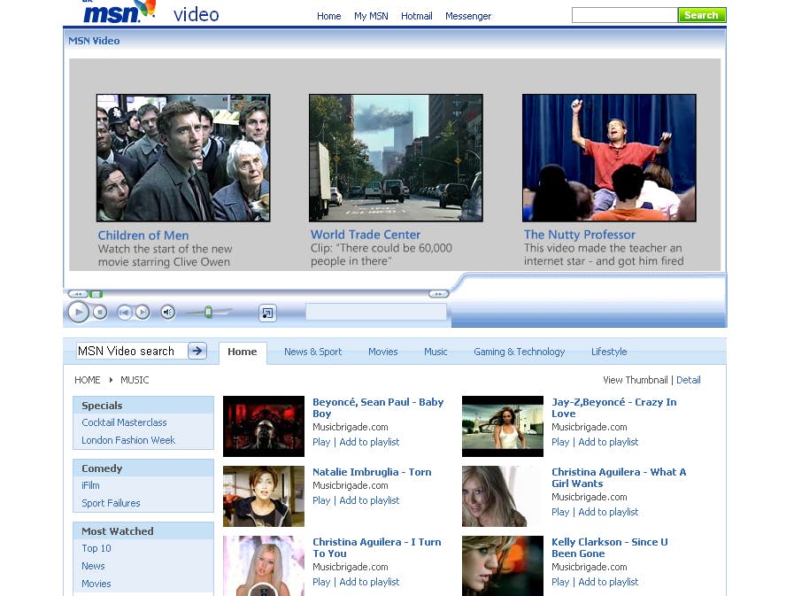Mute the player with the speaker icon

click(168, 313)
